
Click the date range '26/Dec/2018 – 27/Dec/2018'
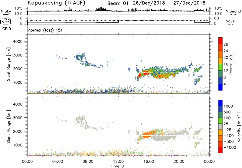169,3
